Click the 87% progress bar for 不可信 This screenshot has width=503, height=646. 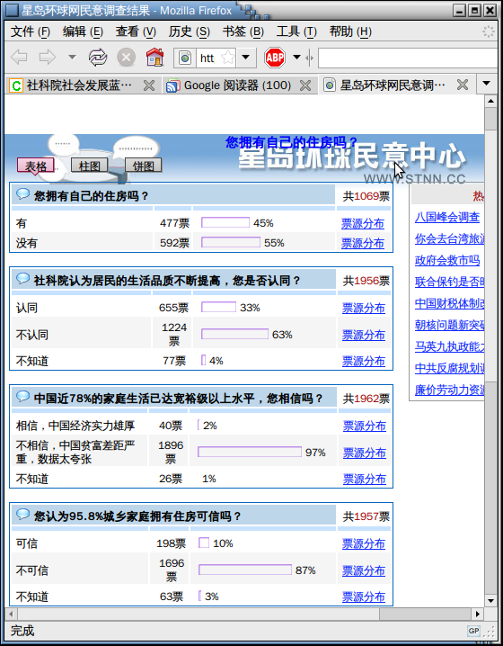(x=245, y=570)
